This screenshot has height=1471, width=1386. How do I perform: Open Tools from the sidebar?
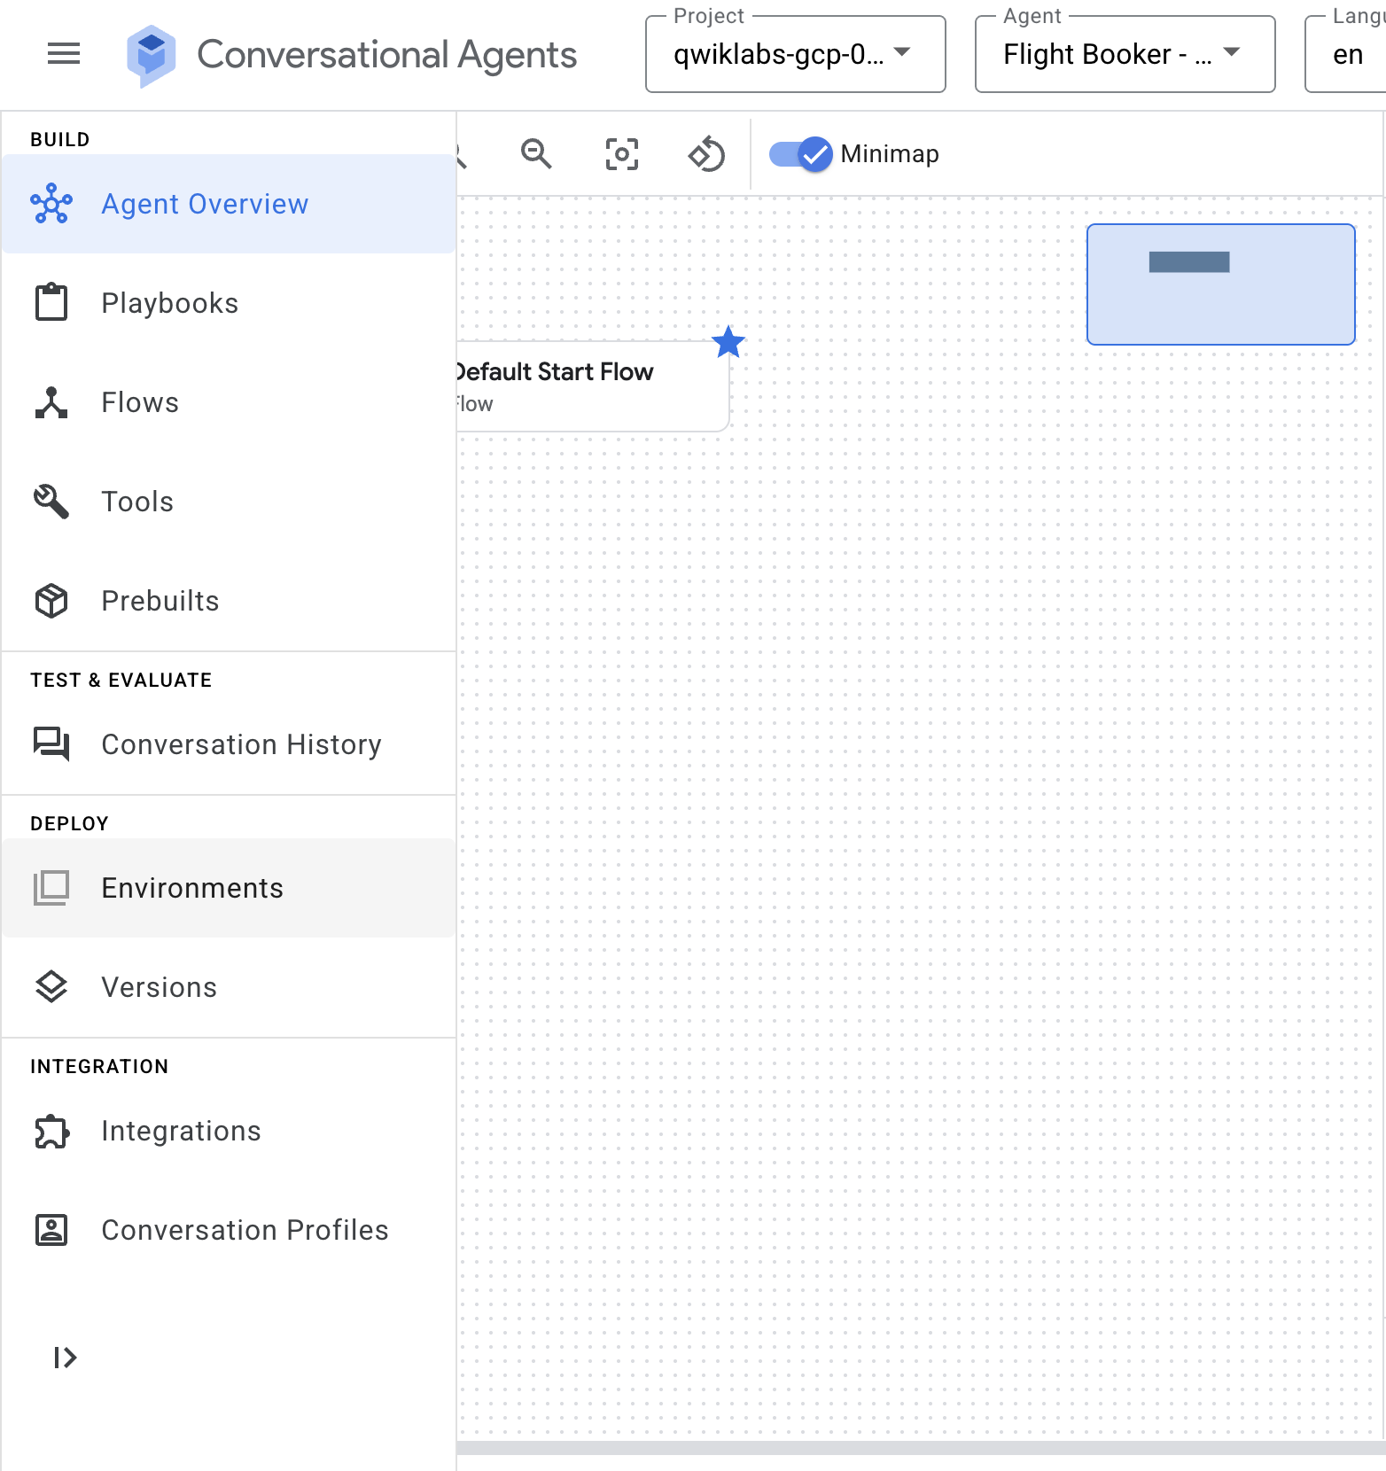point(229,502)
